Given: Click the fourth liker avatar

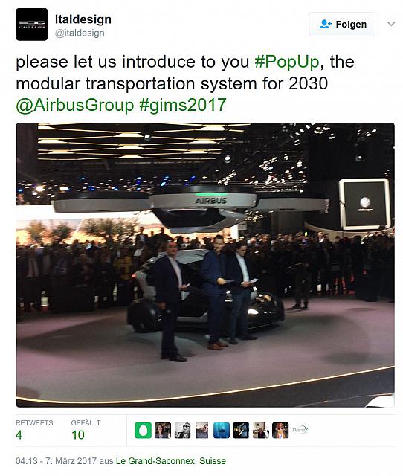Looking at the screenshot, I should 201,430.
